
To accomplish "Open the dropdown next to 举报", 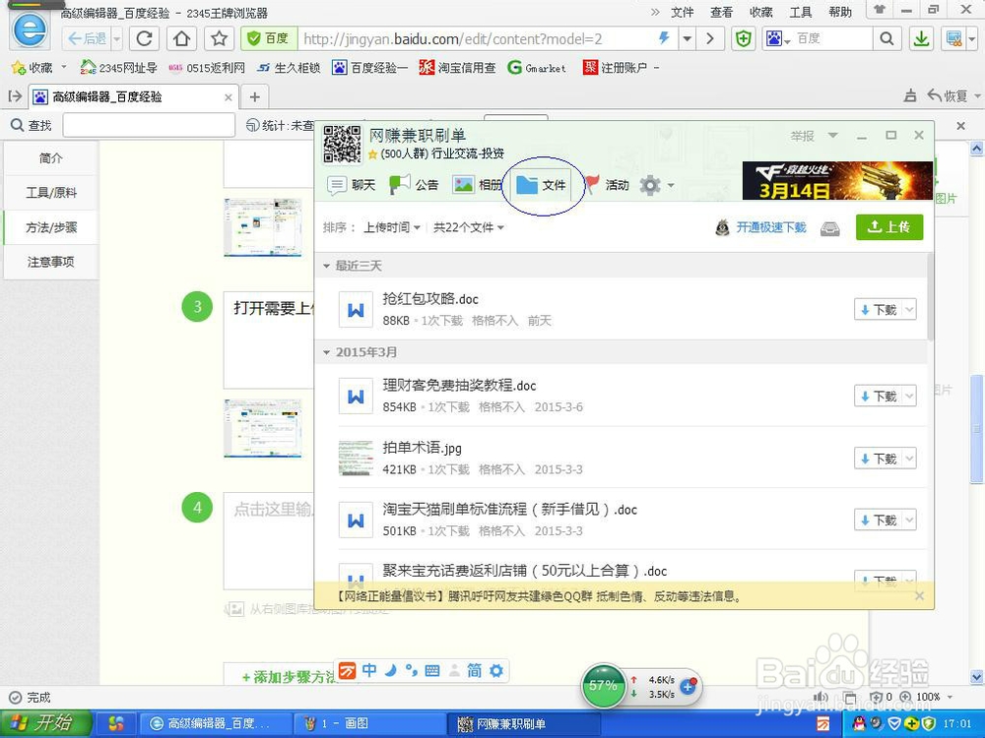I will [x=833, y=136].
